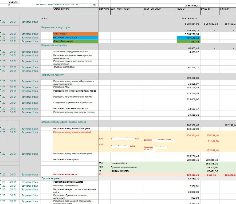Select the '60.01 - ДОГОВОР' header cell
The image size is (236, 204).
pos(160,9)
